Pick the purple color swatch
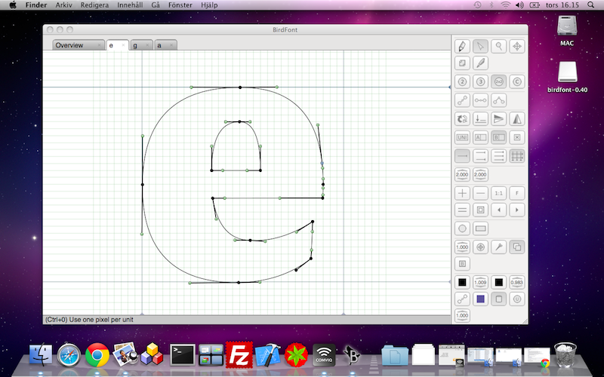Image resolution: width=604 pixels, height=377 pixels. 480,299
